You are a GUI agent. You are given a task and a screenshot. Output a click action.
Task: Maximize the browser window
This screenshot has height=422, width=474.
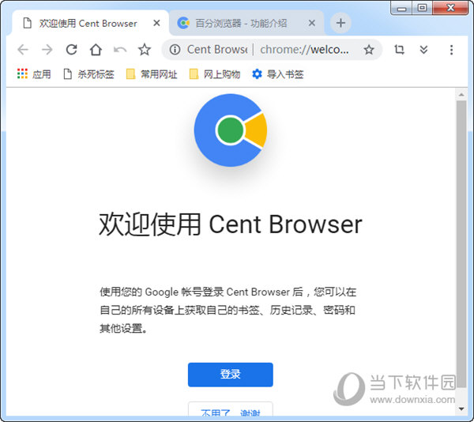[x=422, y=8]
